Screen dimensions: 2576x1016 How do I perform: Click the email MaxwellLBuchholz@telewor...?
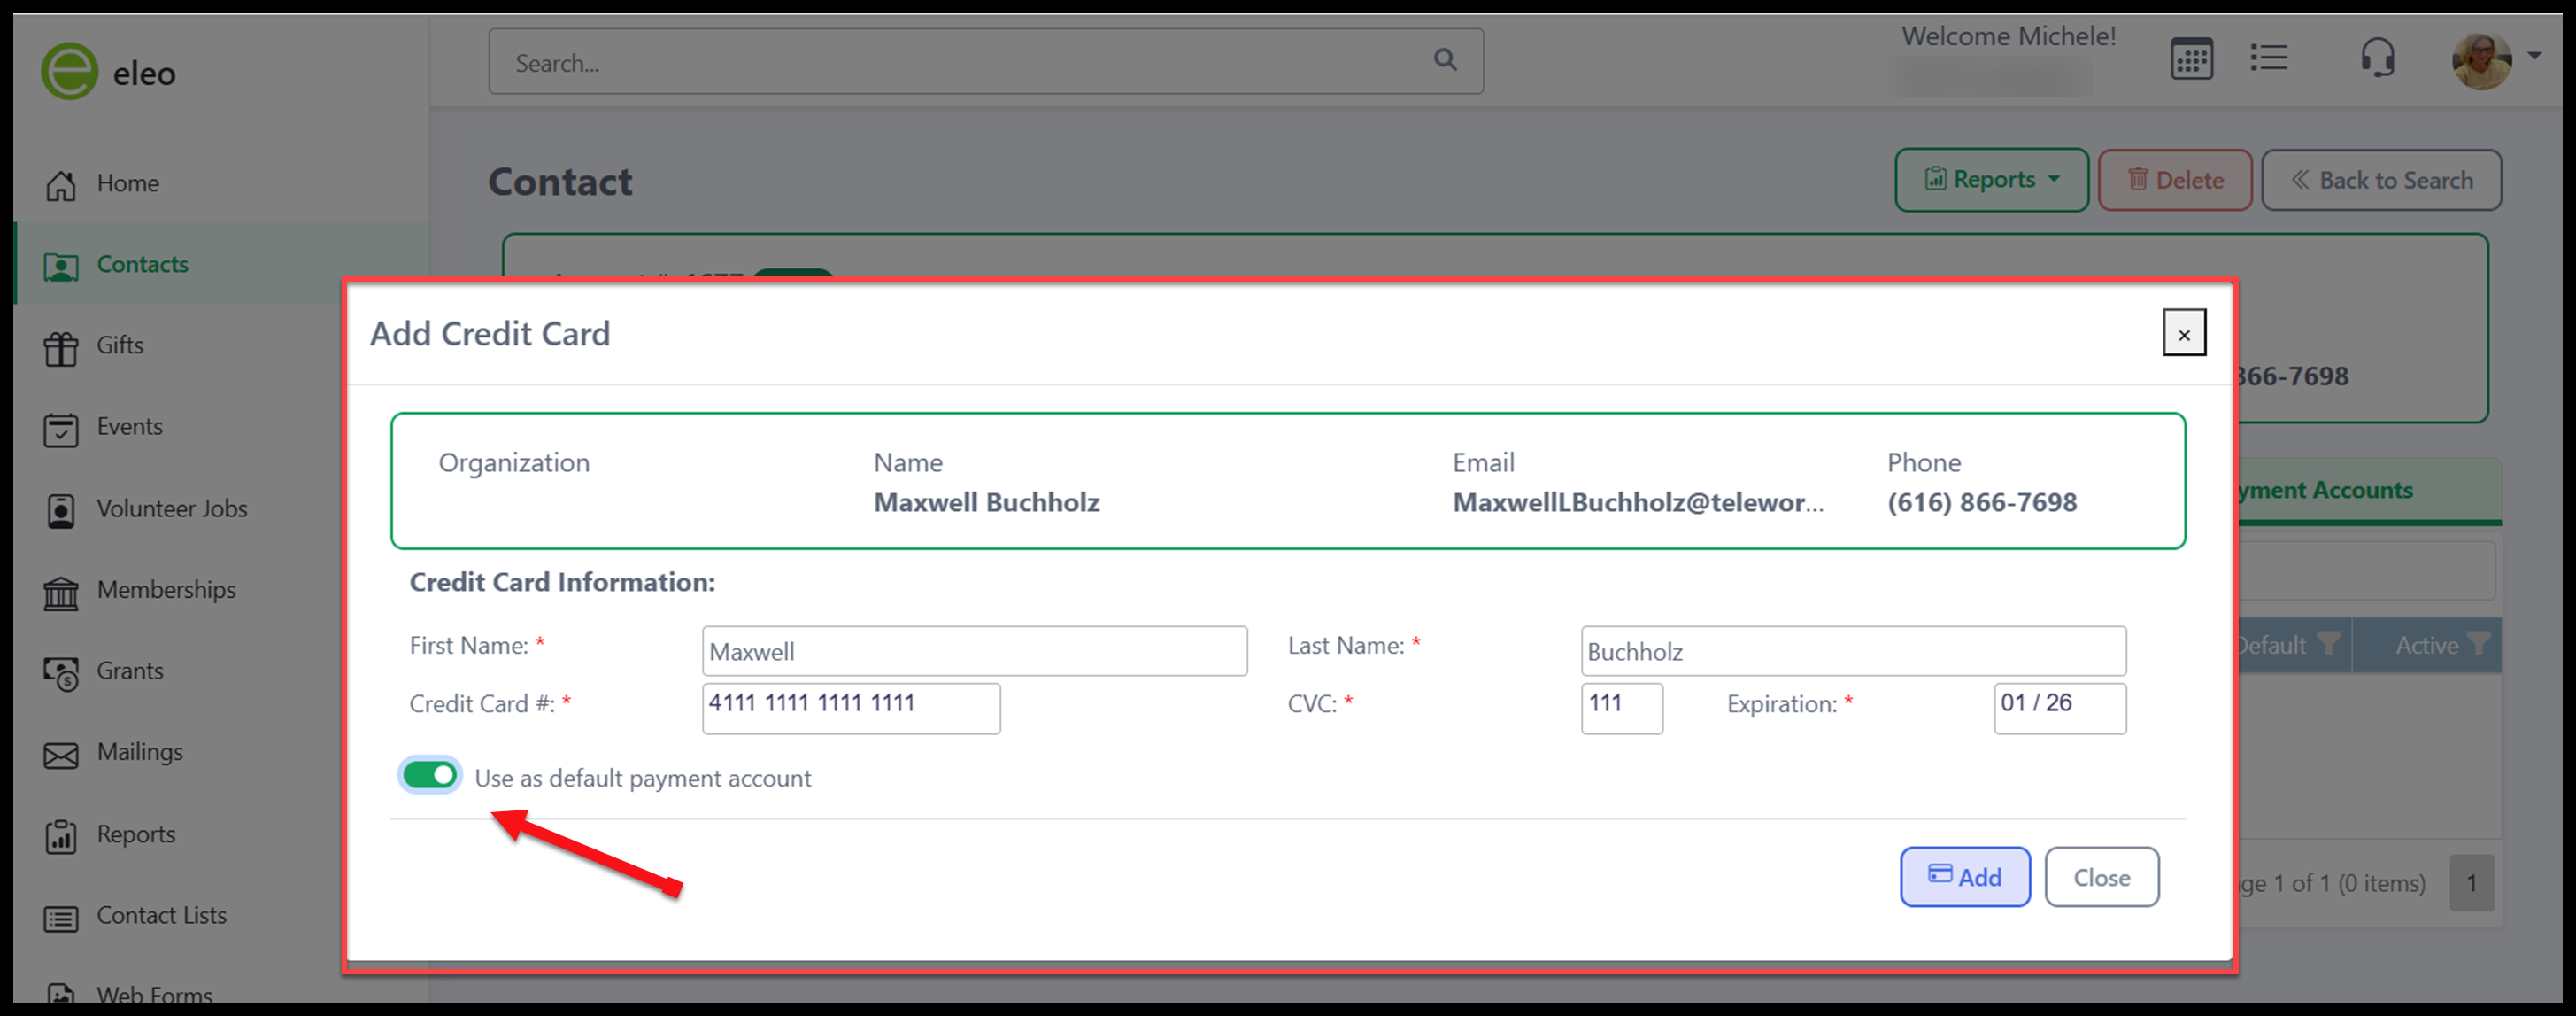point(1637,502)
